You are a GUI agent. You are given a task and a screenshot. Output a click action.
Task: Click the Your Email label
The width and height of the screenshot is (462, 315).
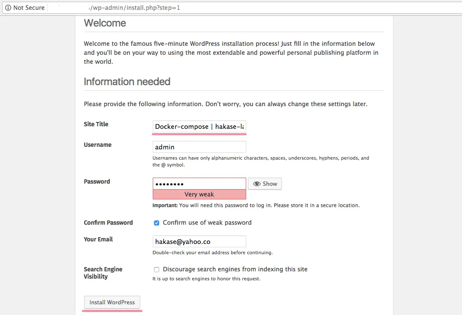[x=98, y=239]
